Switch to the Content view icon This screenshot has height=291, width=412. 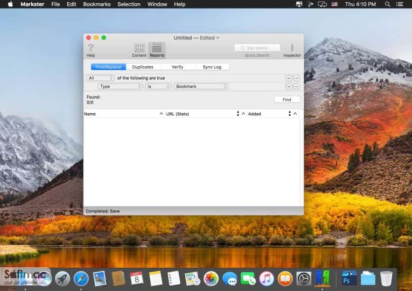coord(139,50)
